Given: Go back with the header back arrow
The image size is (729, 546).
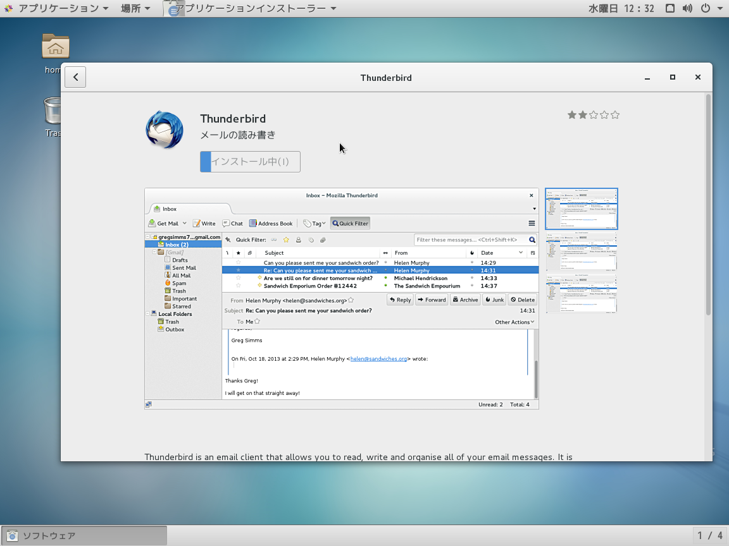Looking at the screenshot, I should point(75,77).
